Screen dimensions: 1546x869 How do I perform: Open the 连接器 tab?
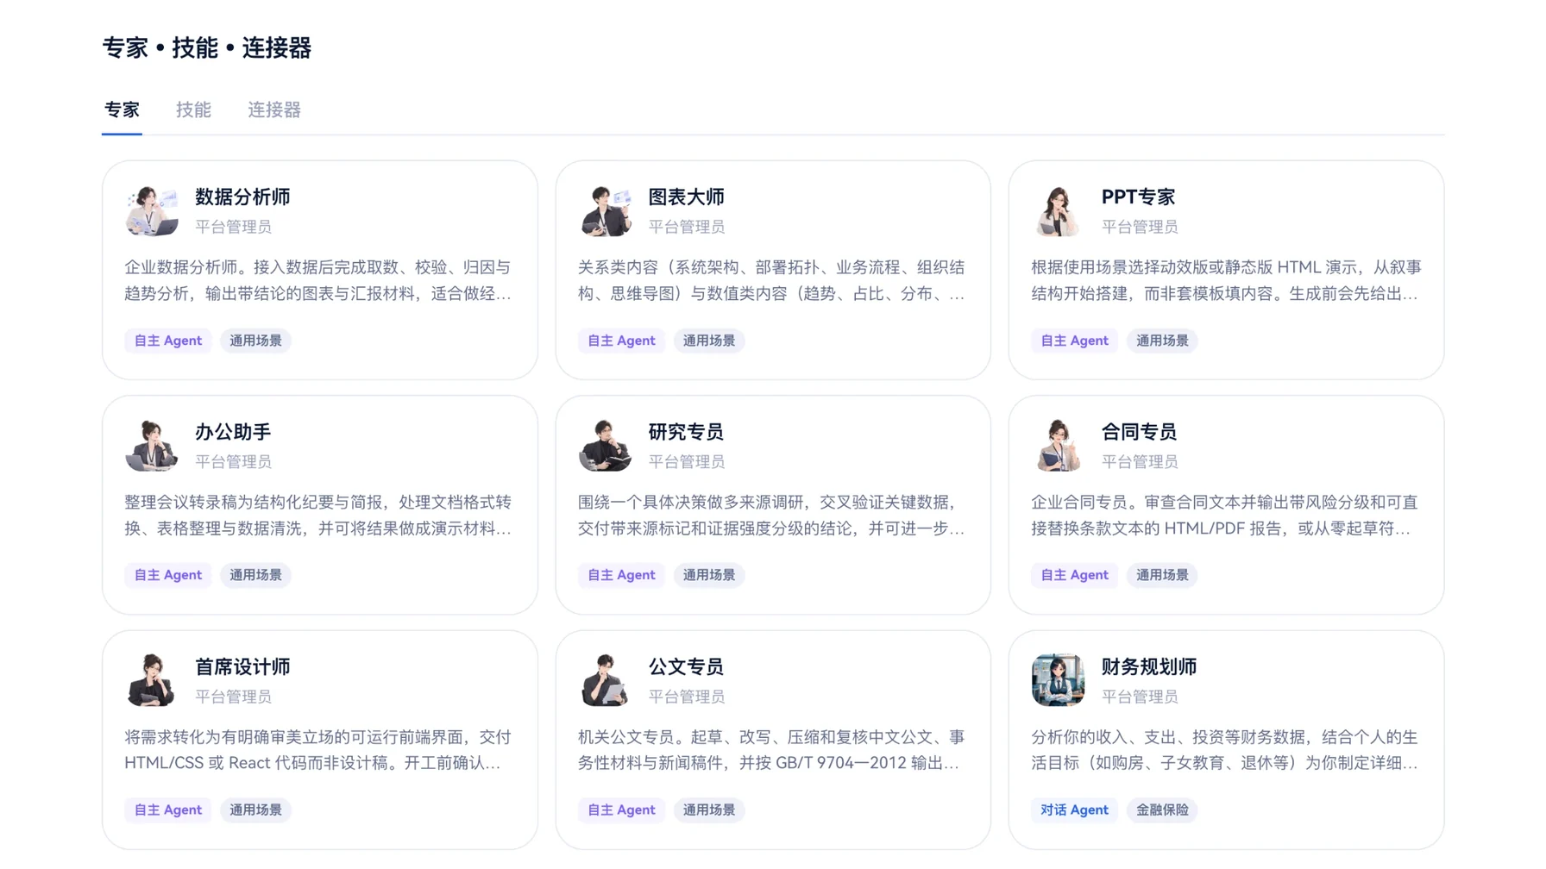click(x=274, y=110)
